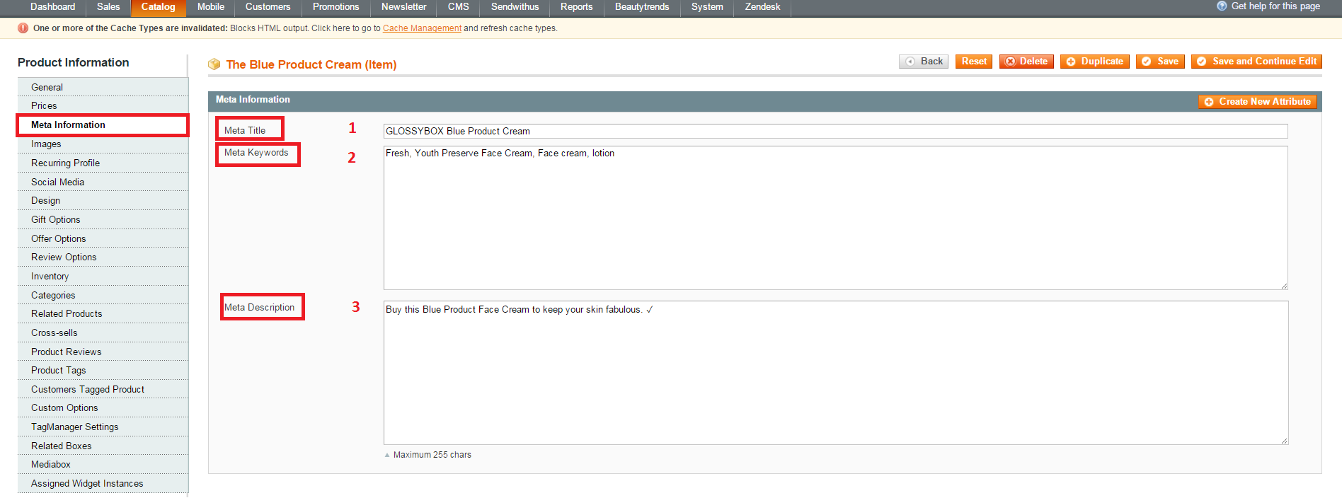
Task: Select the Related Boxes tab
Action: point(103,446)
